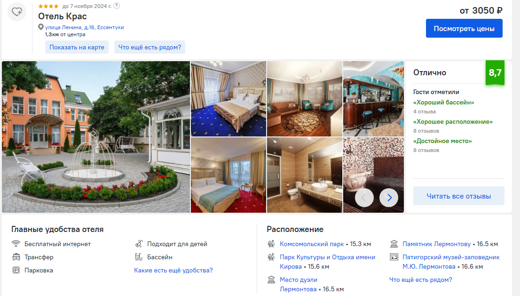Click the transfer car icon
Image resolution: width=520 pixels, height=296 pixels.
pyautogui.click(x=16, y=257)
